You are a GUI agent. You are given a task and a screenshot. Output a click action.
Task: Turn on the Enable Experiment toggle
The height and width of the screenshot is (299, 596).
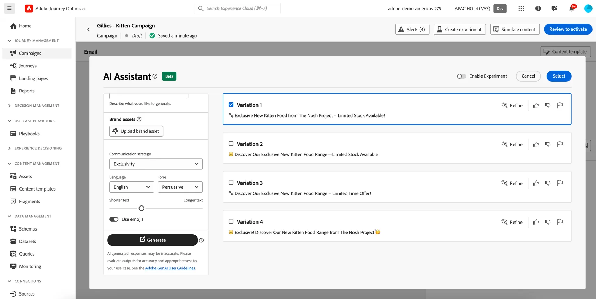[x=461, y=76]
